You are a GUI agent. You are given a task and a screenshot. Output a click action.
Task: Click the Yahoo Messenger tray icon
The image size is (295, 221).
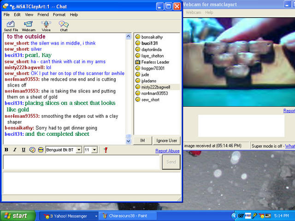261,216
